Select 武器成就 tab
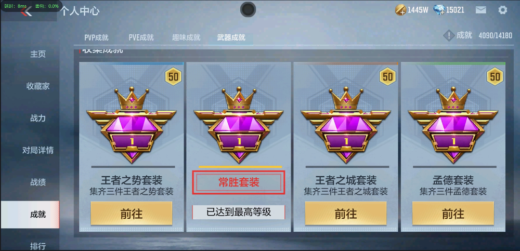520x251 pixels. (x=231, y=37)
